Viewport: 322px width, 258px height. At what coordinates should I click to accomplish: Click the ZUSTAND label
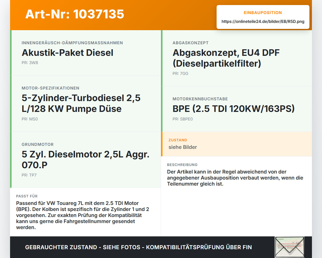[178, 140]
